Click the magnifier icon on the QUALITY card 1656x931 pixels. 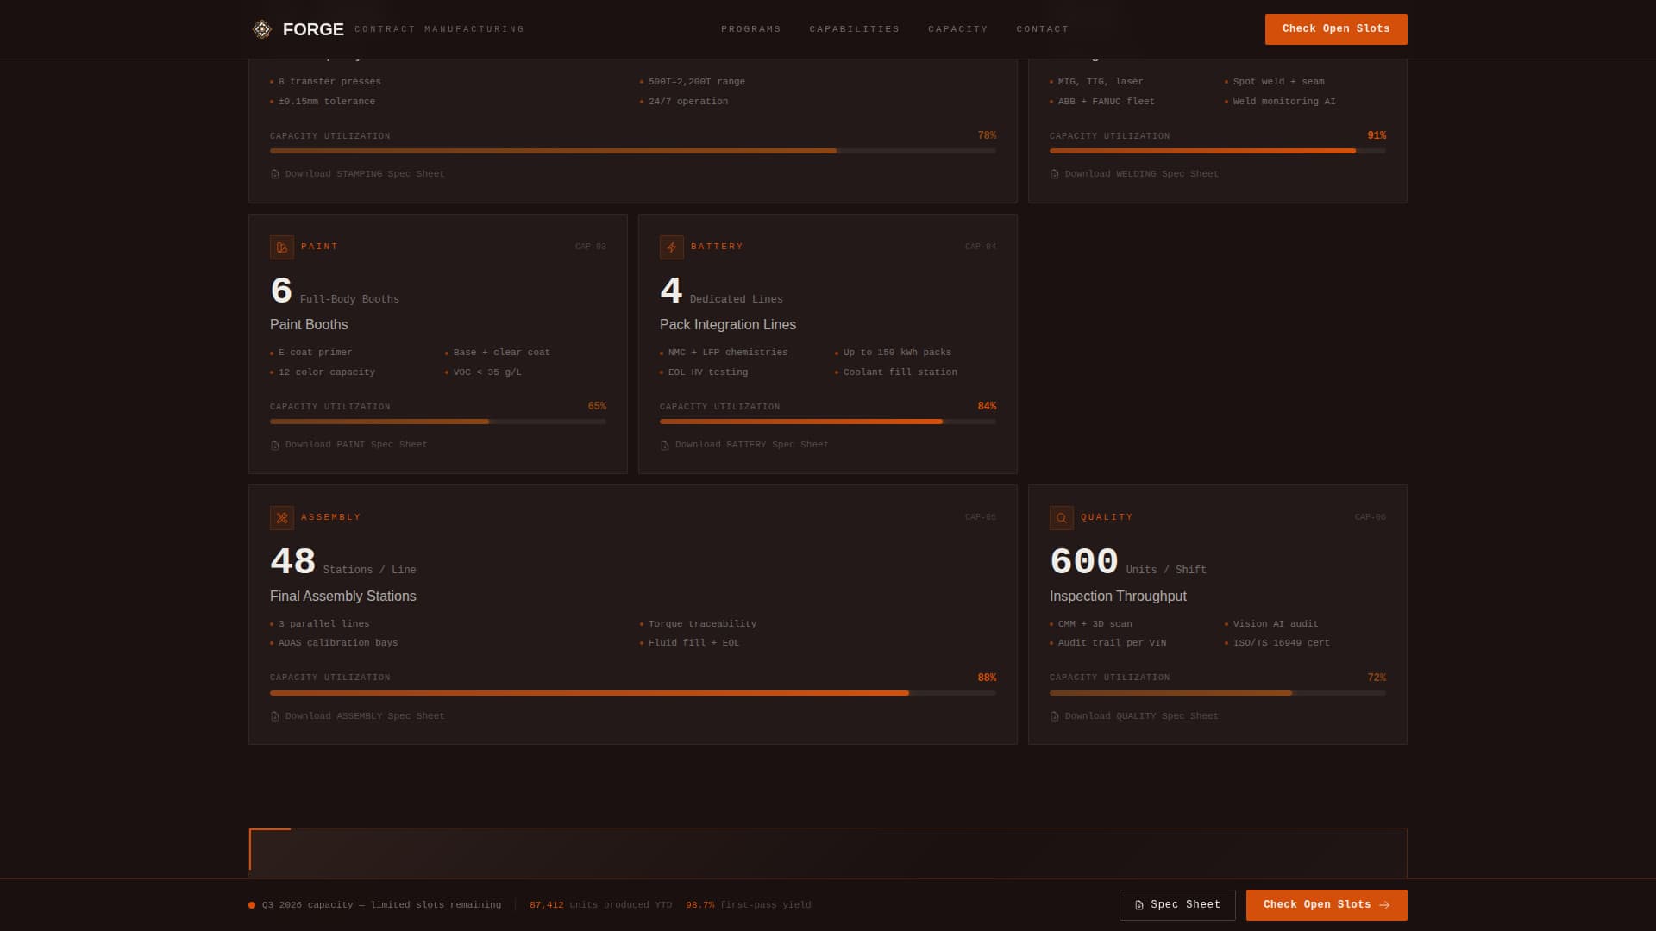[1060, 517]
